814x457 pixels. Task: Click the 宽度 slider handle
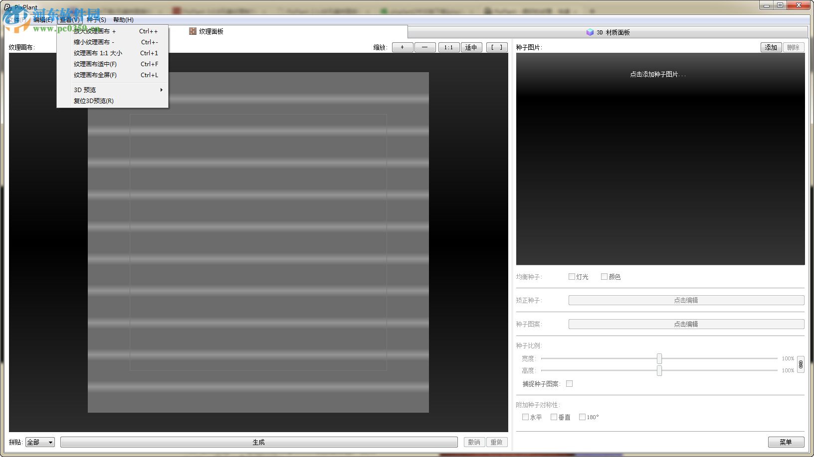coord(659,358)
